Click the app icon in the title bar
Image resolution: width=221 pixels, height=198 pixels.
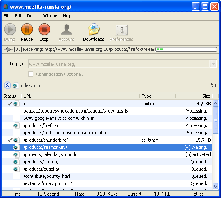6,6
